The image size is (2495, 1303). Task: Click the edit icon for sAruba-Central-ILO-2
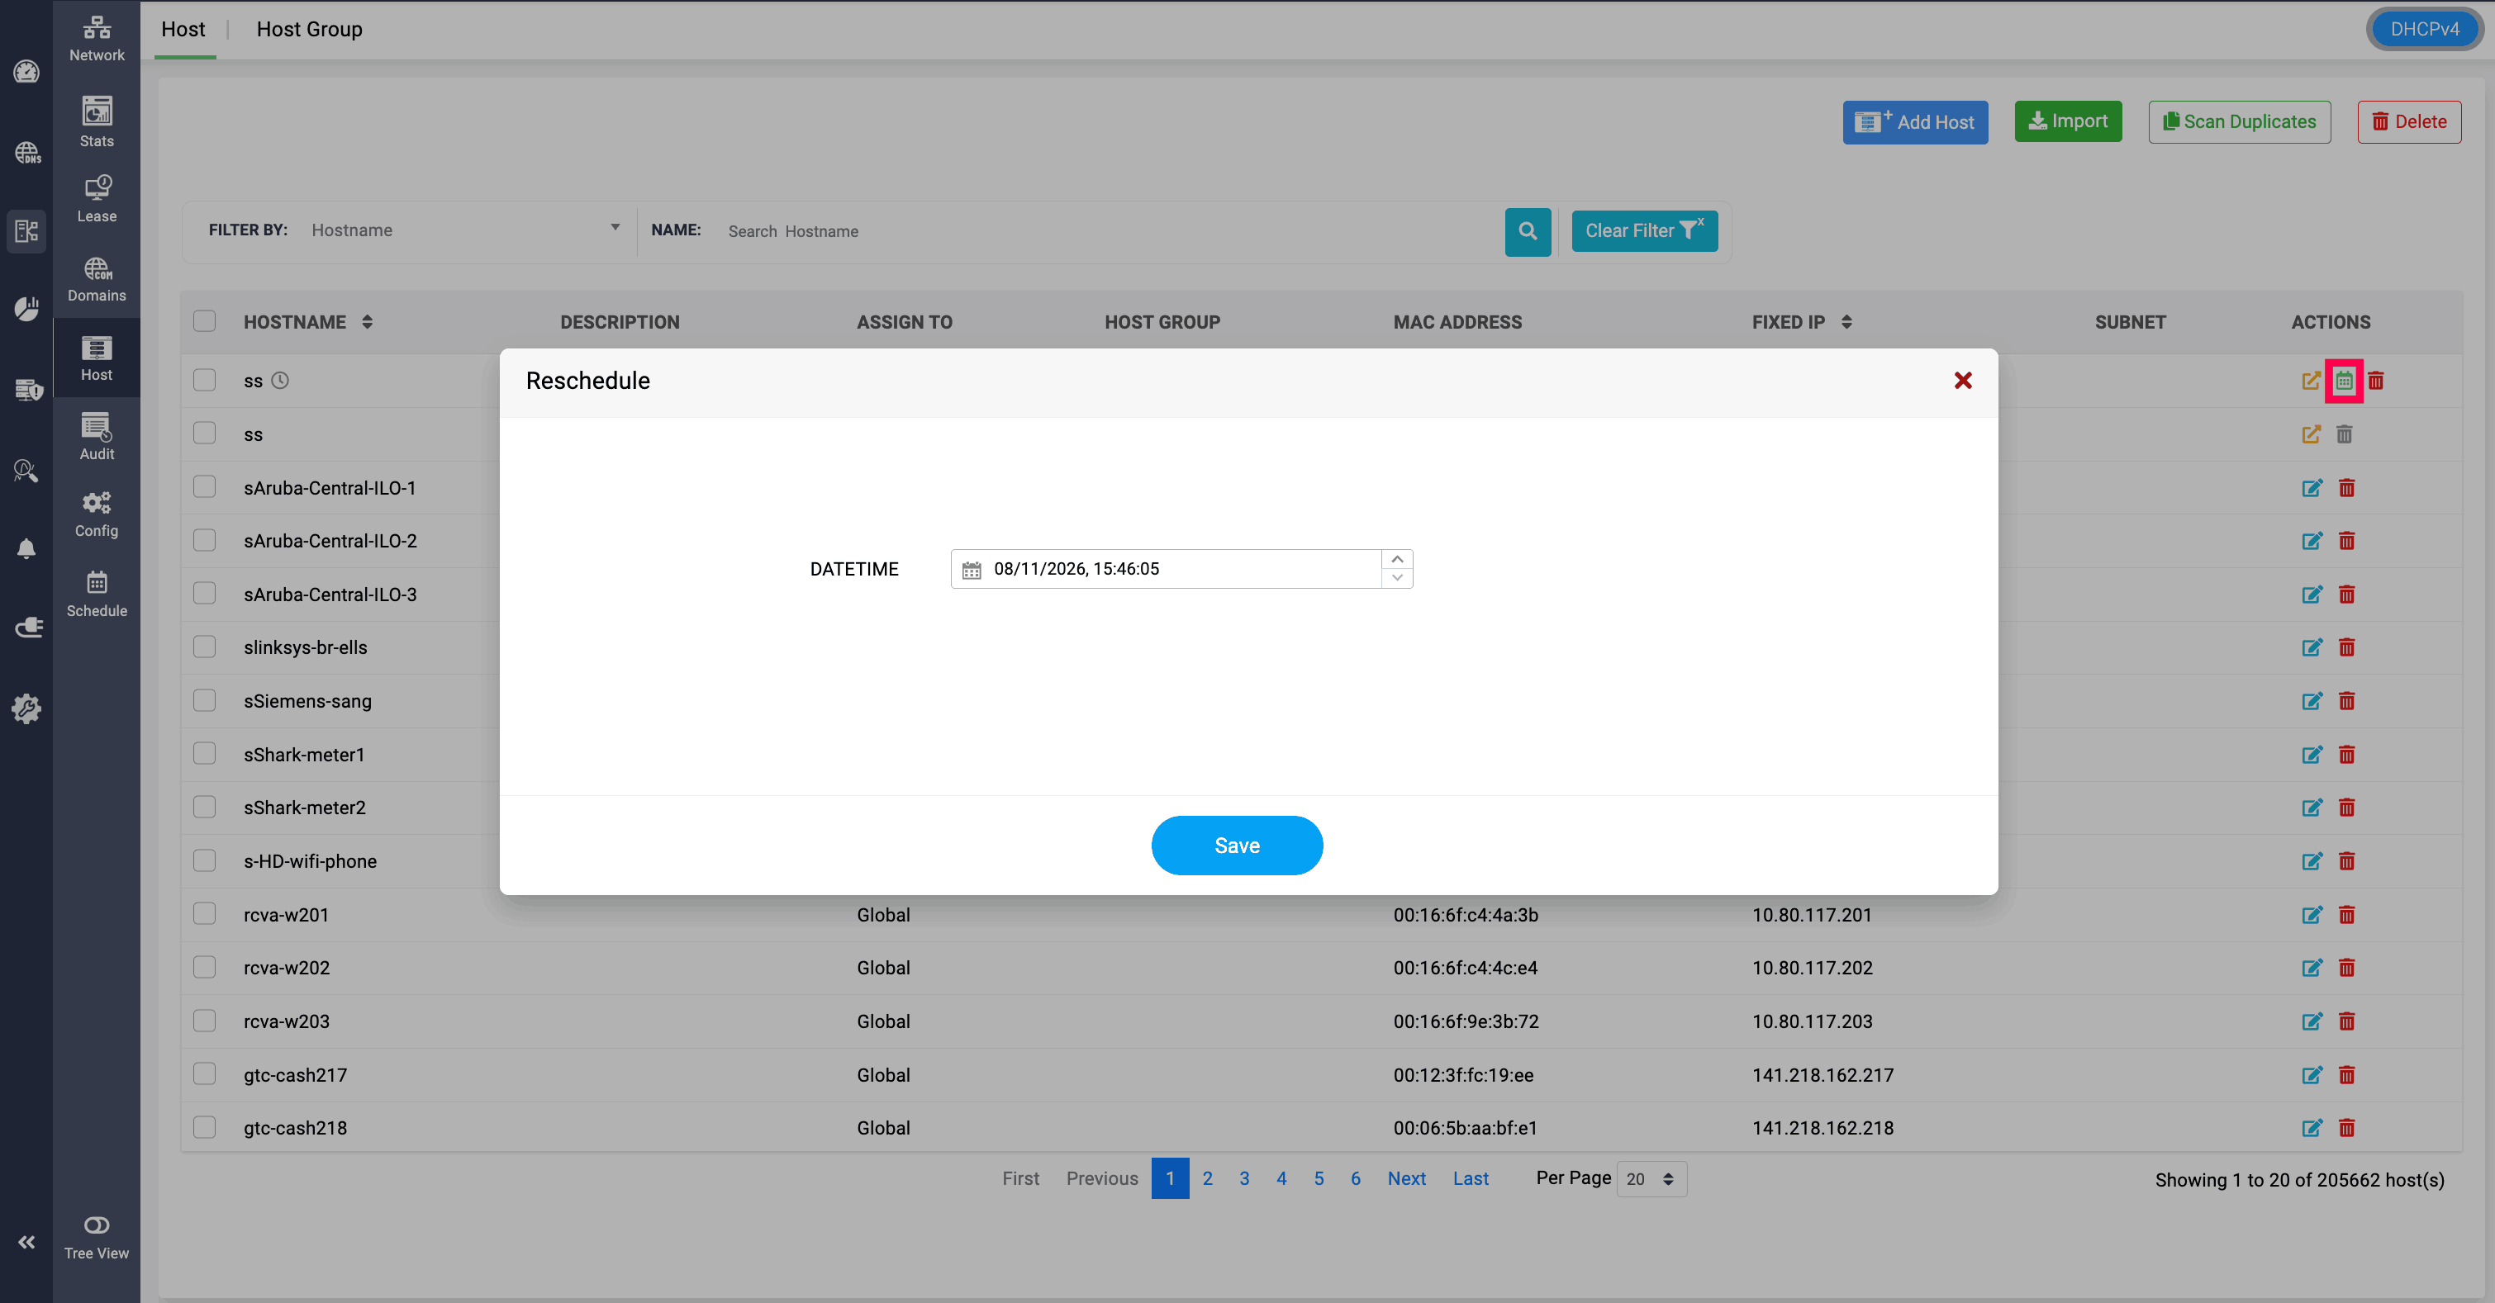pyautogui.click(x=2312, y=541)
